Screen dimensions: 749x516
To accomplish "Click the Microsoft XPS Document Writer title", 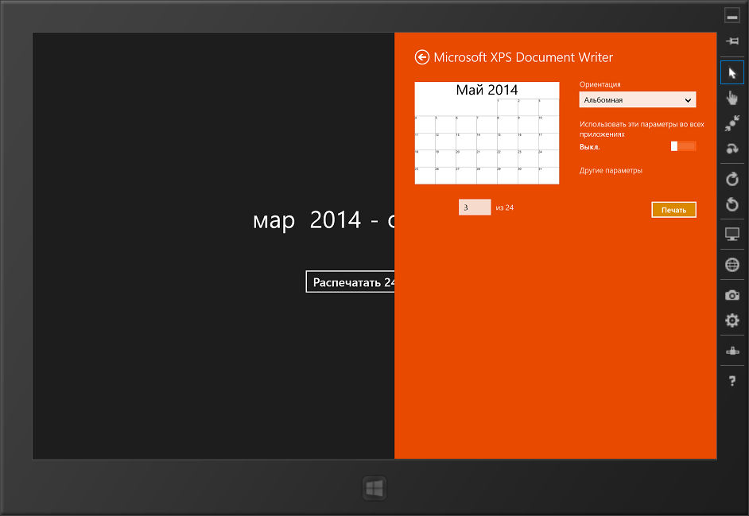I will 523,57.
